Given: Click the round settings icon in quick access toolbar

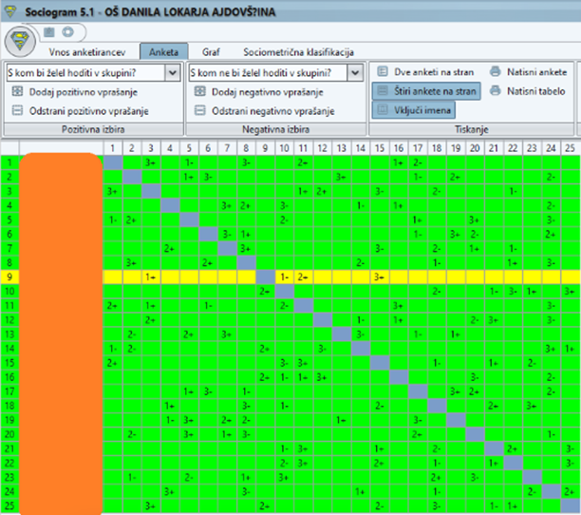Looking at the screenshot, I should coord(68,32).
